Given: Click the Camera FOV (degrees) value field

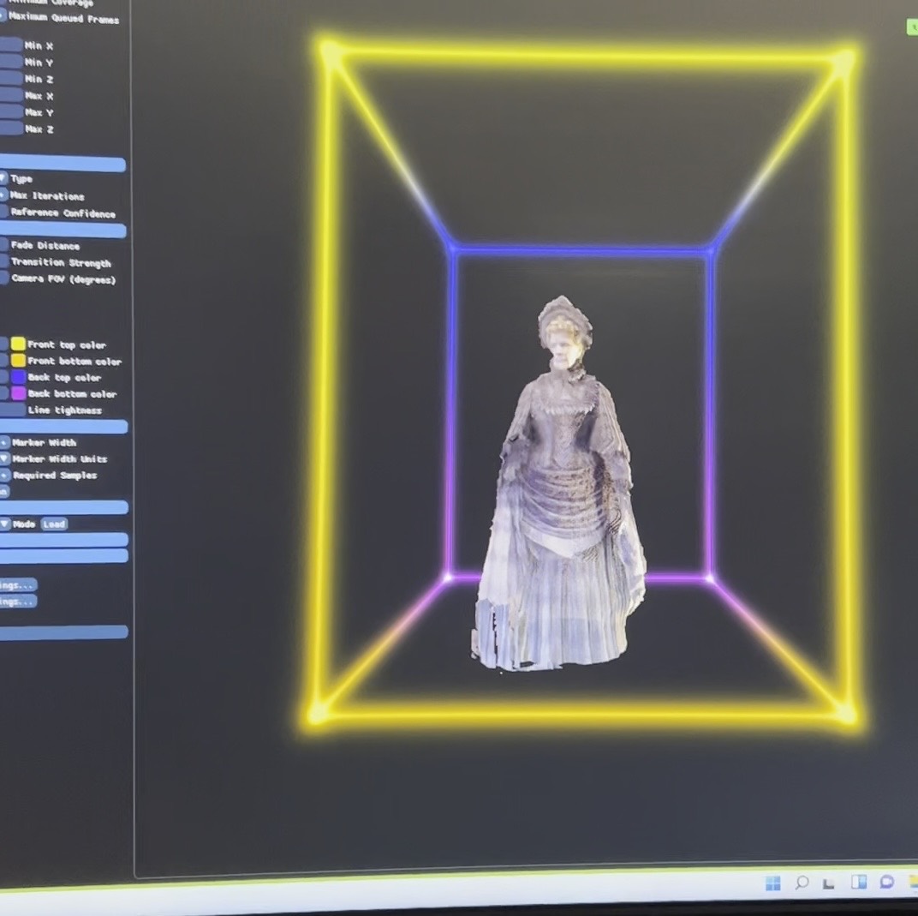Looking at the screenshot, I should pyautogui.click(x=3, y=278).
